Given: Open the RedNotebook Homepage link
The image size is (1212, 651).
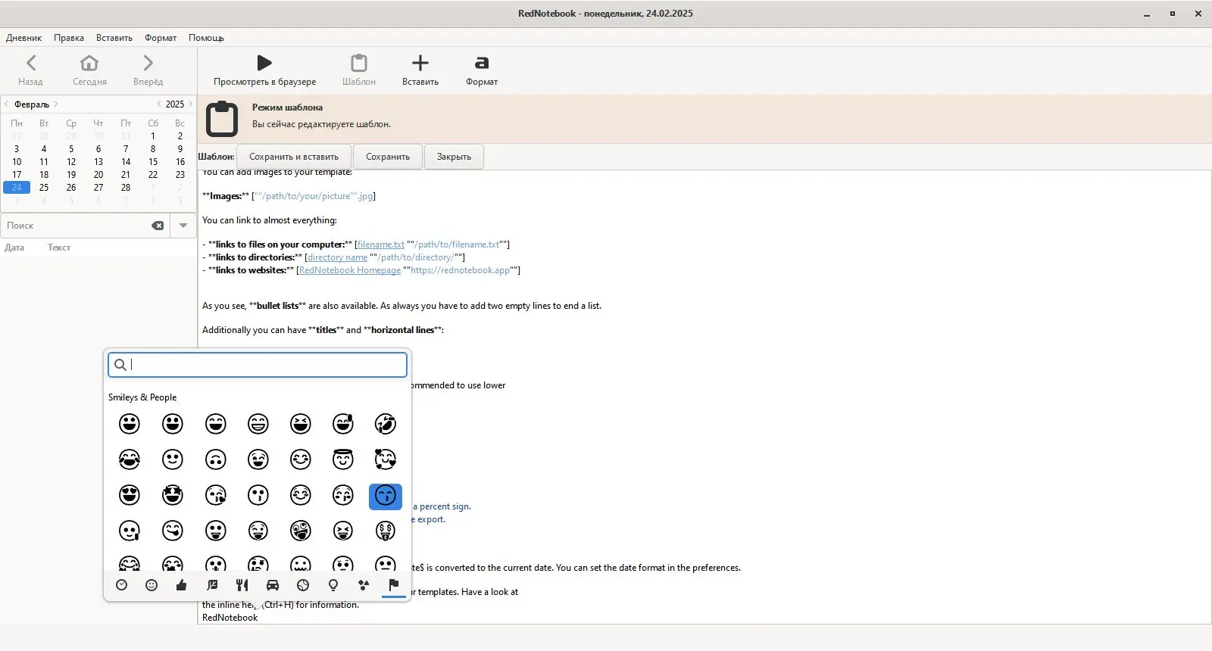Looking at the screenshot, I should click(350, 270).
